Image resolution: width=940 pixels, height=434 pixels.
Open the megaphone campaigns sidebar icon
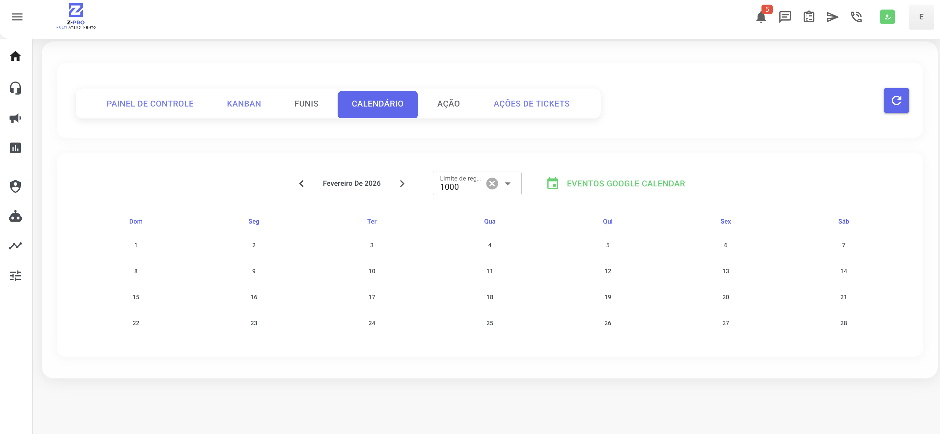[15, 118]
